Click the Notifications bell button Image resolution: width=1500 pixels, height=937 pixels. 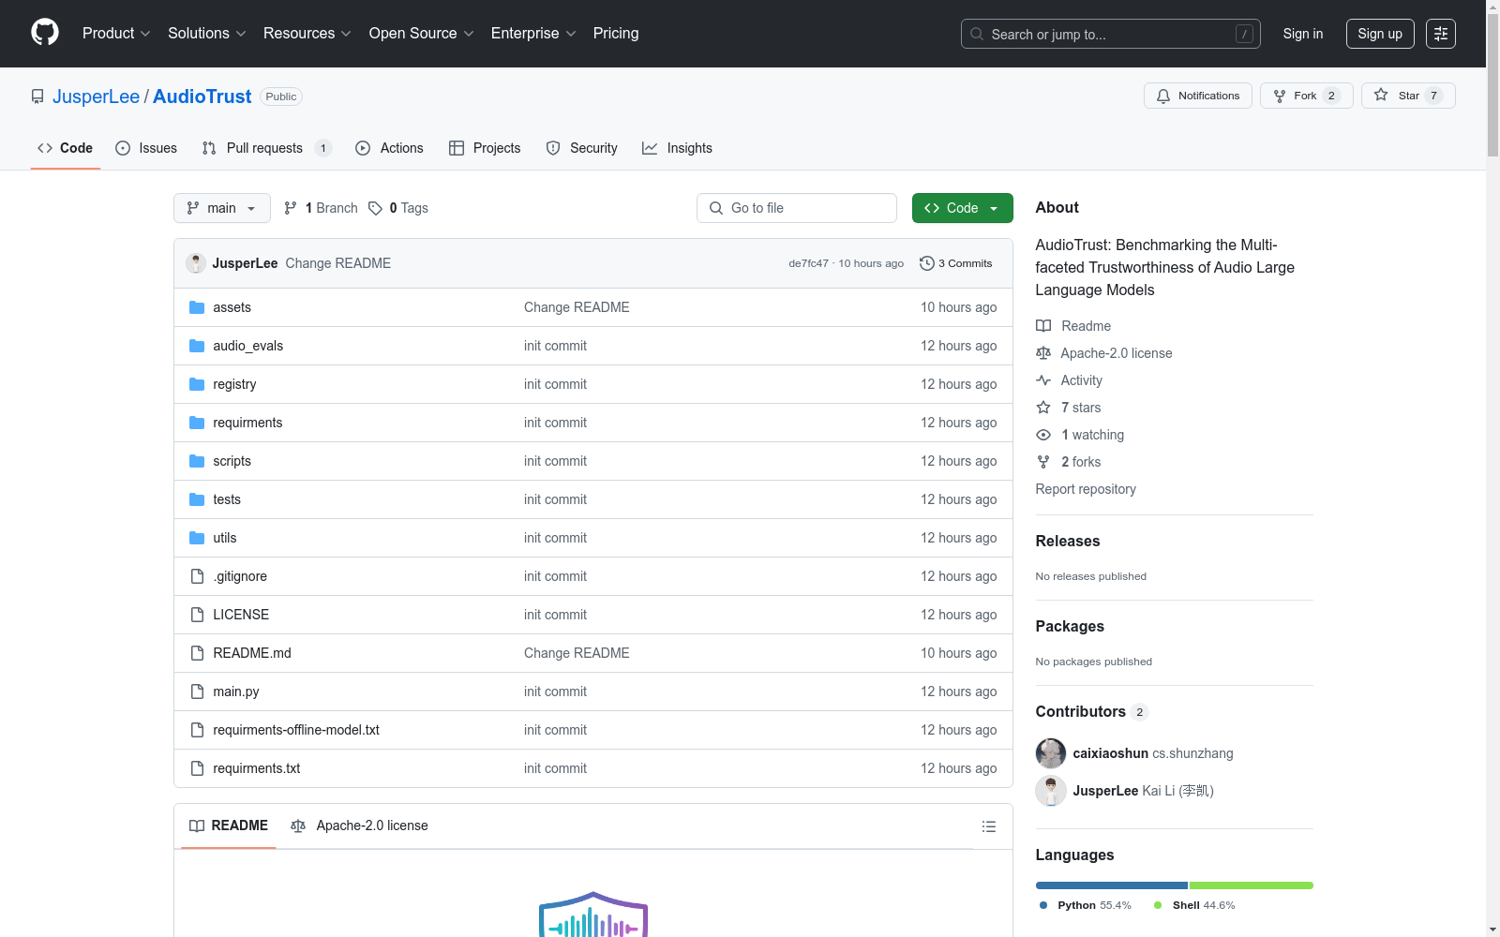pos(1198,96)
